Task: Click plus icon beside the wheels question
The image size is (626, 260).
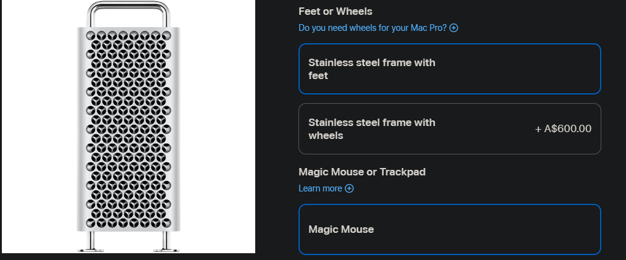Action: (x=454, y=28)
